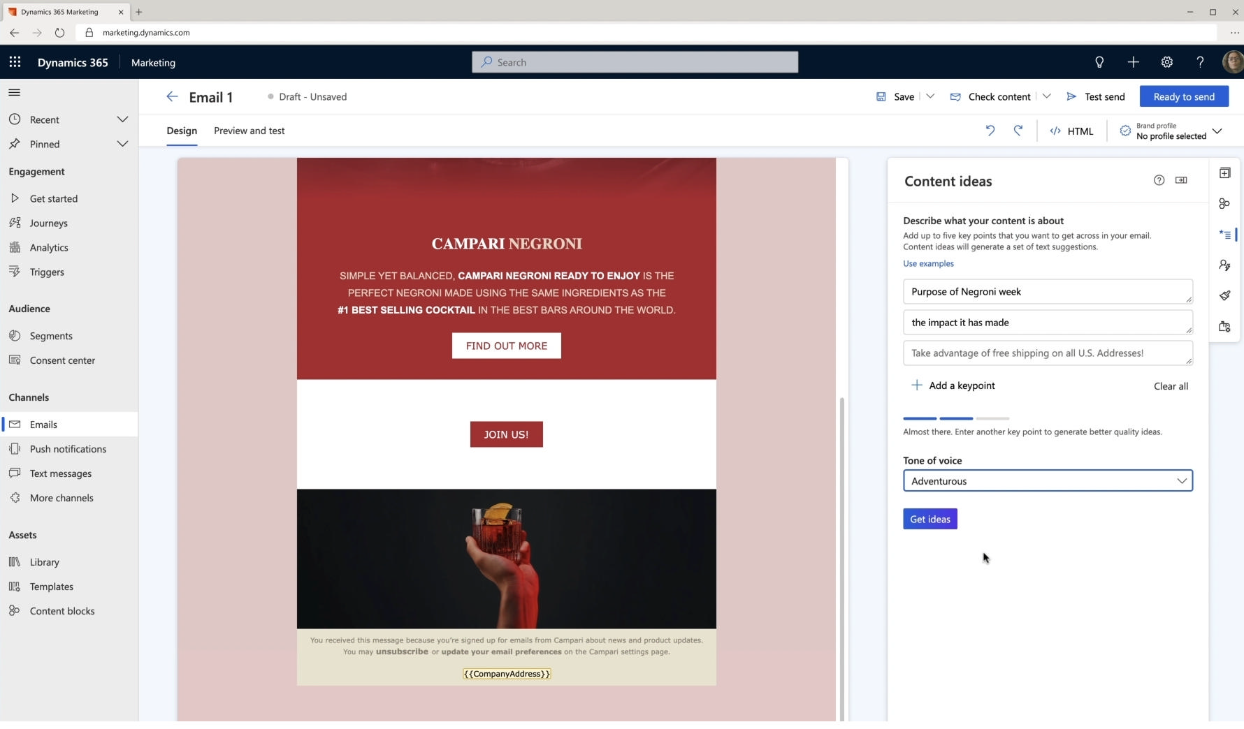This screenshot has width=1244, height=729.
Task: Click the Save disk icon
Action: (x=881, y=97)
